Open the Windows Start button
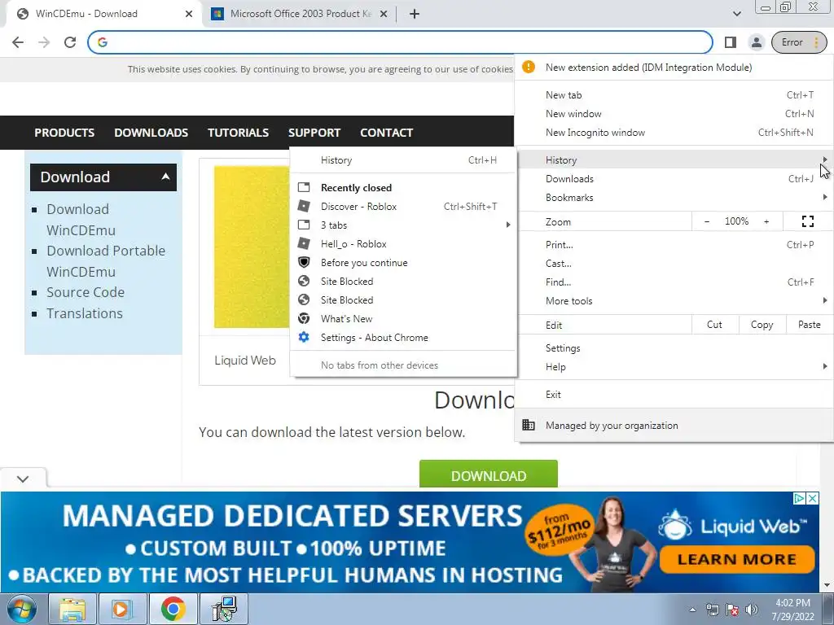Viewport: 834px width, 625px height. [x=22, y=609]
